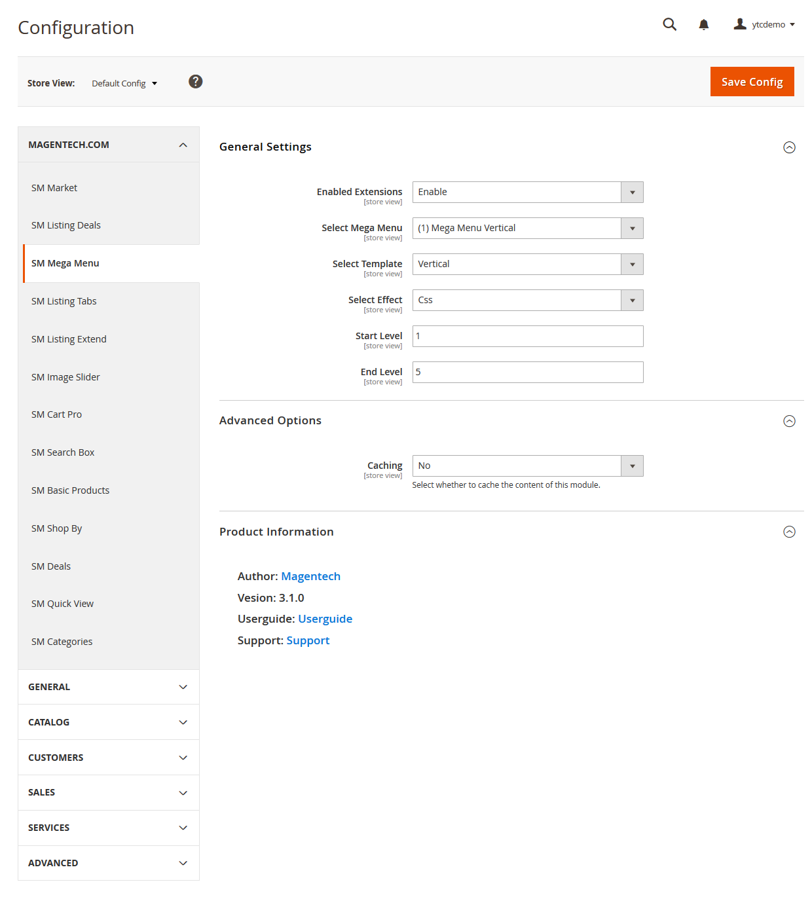812x899 pixels.
Task: Click the Save Config button
Action: (x=752, y=82)
